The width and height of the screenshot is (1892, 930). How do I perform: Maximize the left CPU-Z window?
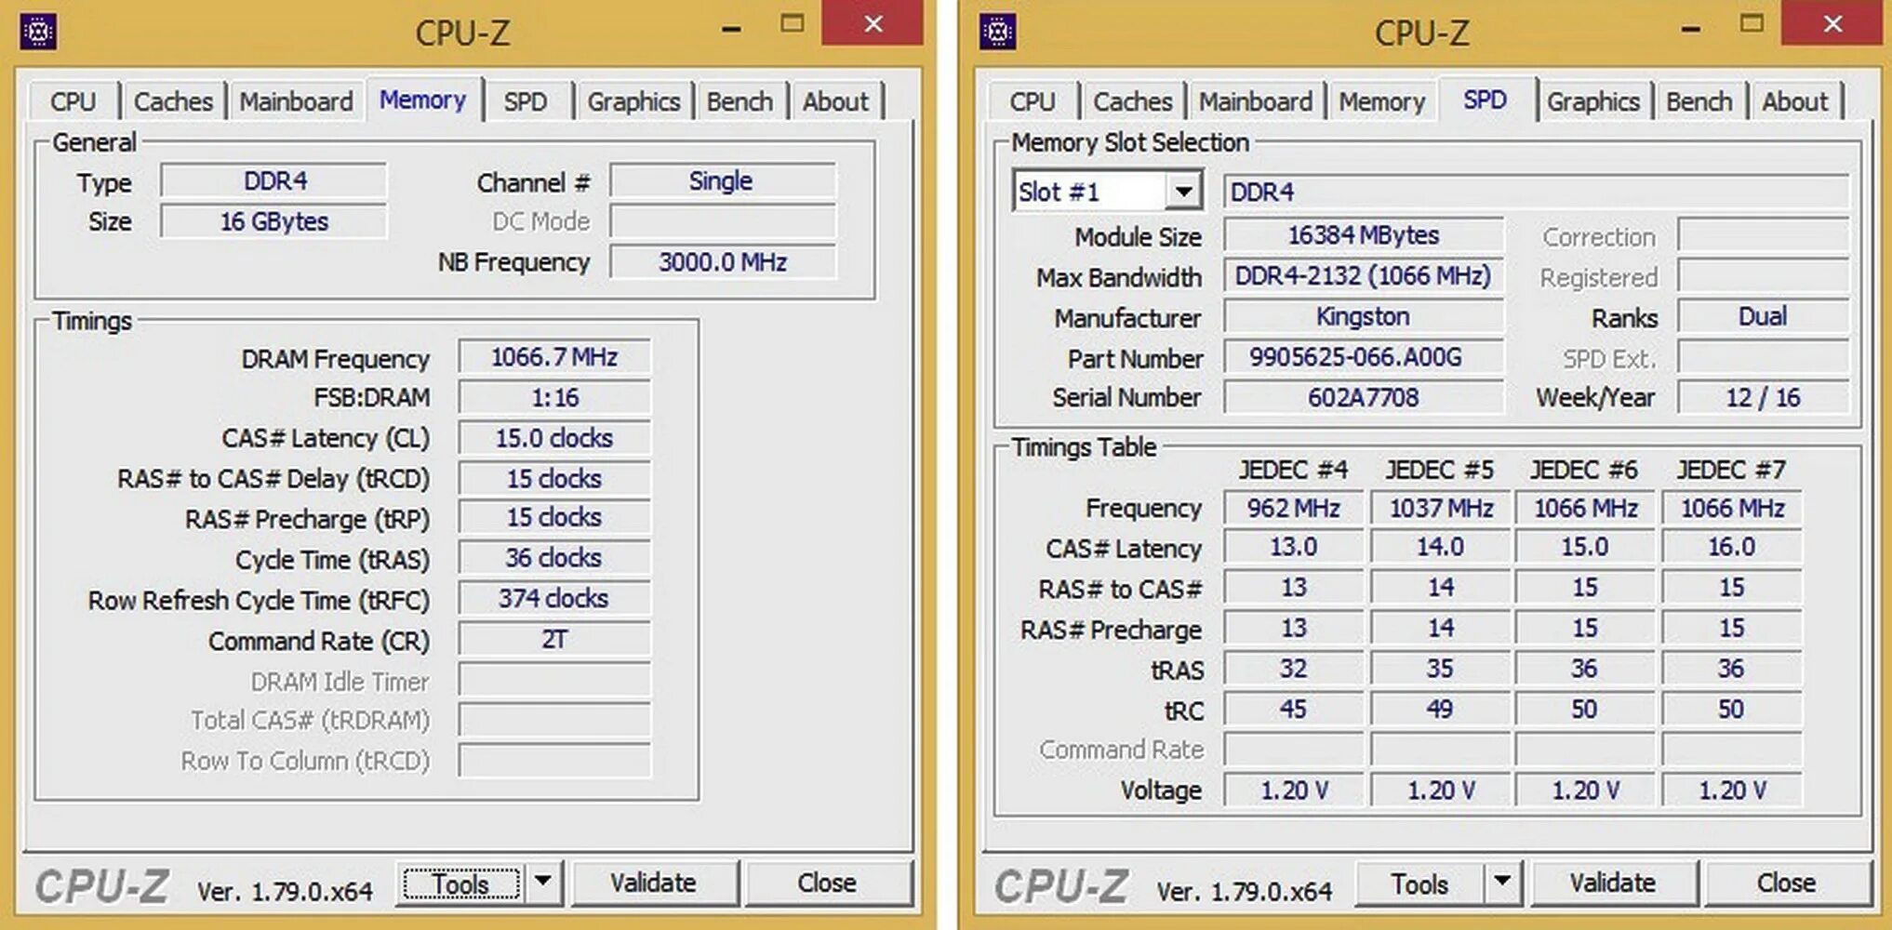[793, 24]
